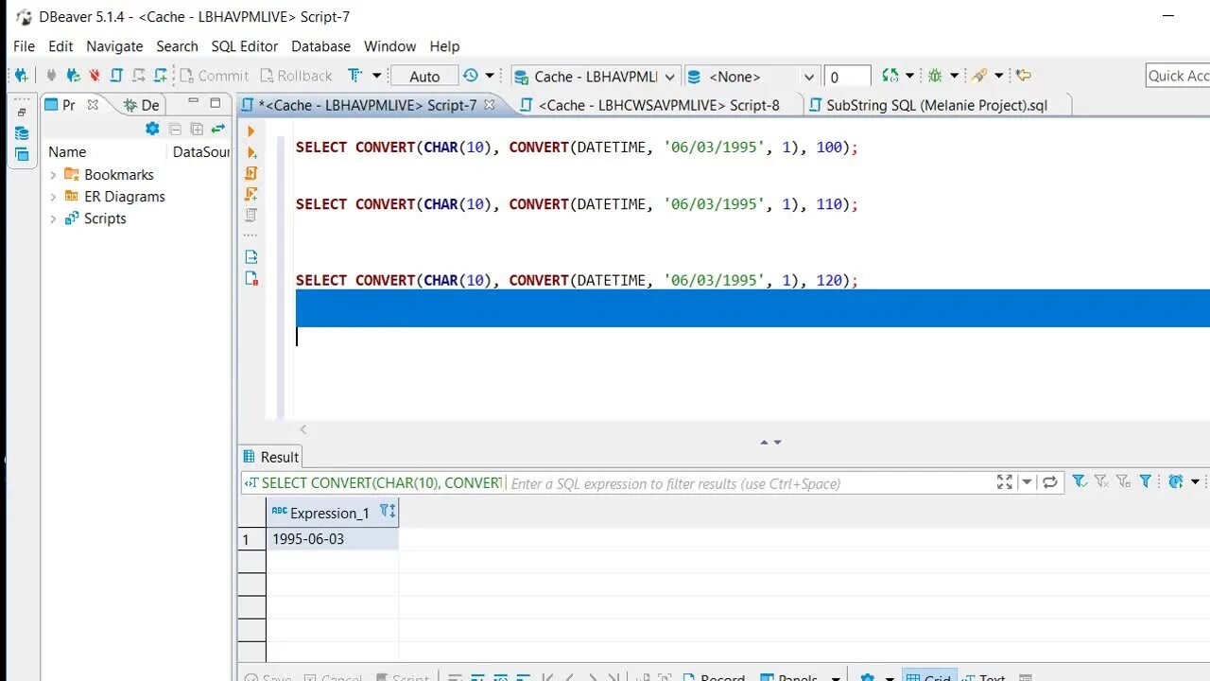Image resolution: width=1210 pixels, height=681 pixels.
Task: Click the Reconnect icon in the toolbar
Action: (73, 76)
